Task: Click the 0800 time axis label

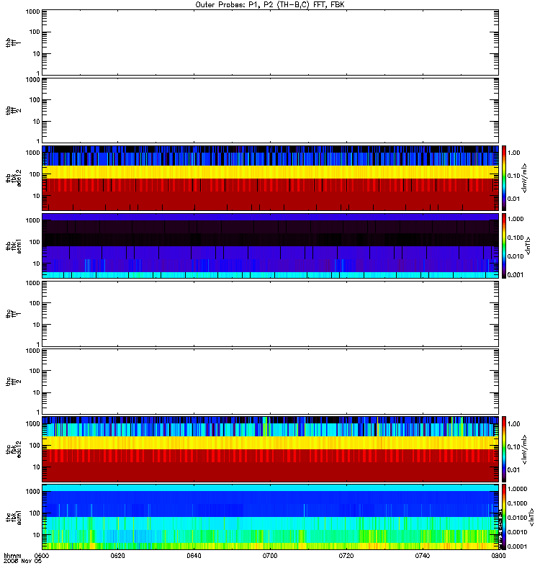Action: tap(498, 555)
